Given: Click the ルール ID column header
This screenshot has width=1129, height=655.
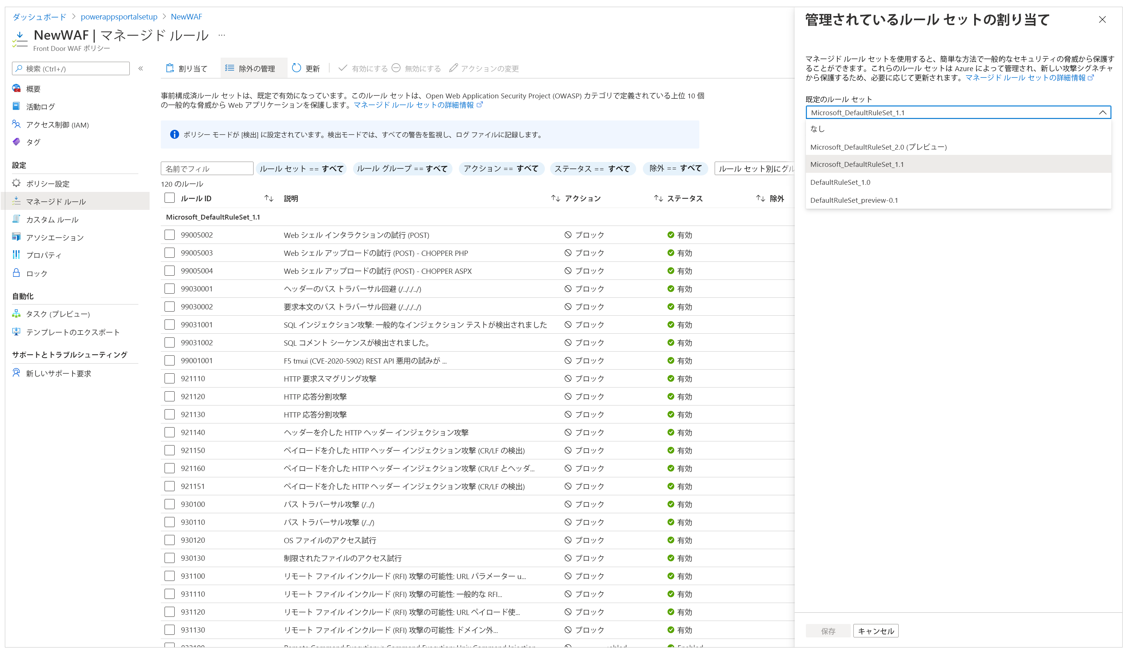Looking at the screenshot, I should click(x=196, y=199).
